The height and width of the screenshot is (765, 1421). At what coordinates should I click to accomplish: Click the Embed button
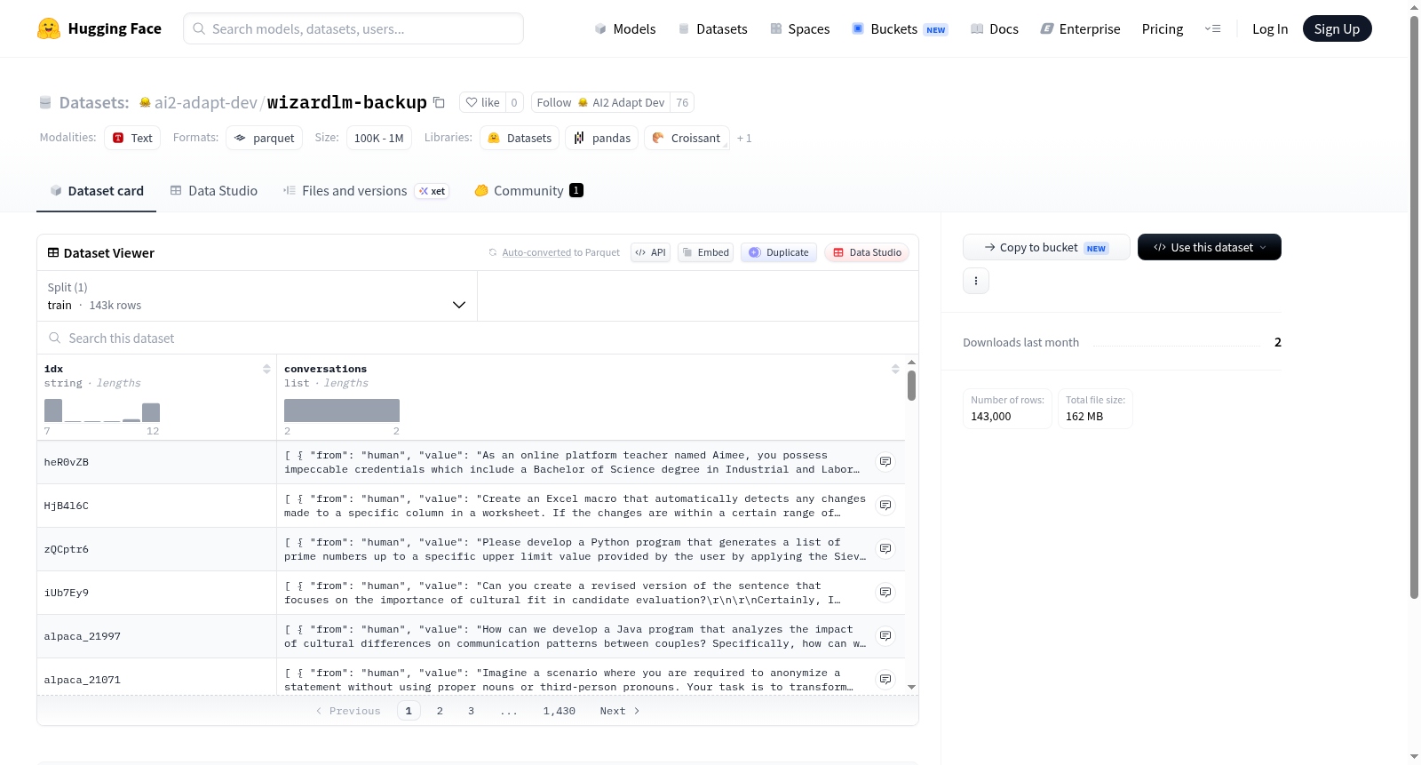pyautogui.click(x=705, y=252)
